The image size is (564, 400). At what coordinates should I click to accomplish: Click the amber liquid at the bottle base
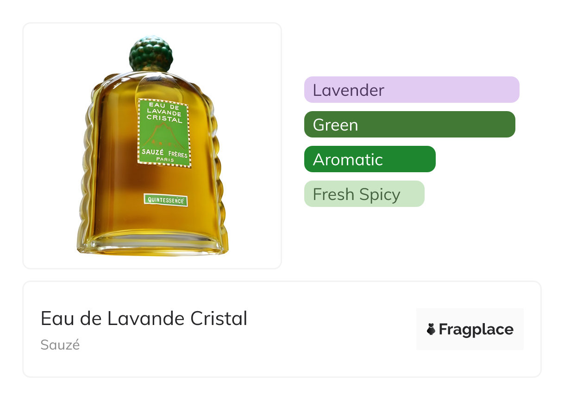point(153,231)
